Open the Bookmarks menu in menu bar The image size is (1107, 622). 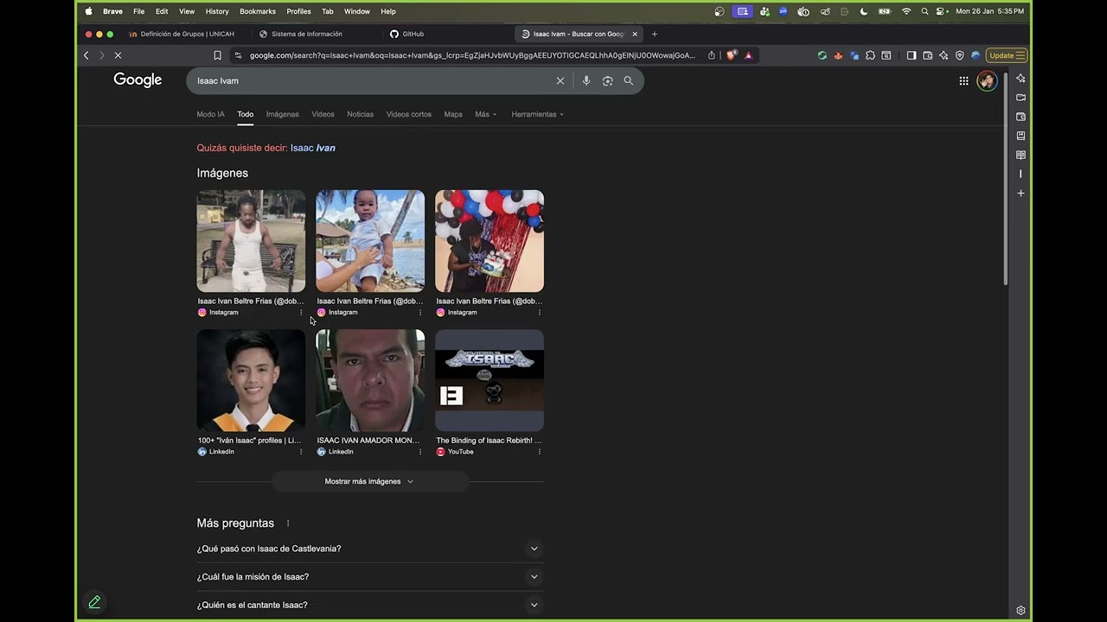tap(258, 11)
